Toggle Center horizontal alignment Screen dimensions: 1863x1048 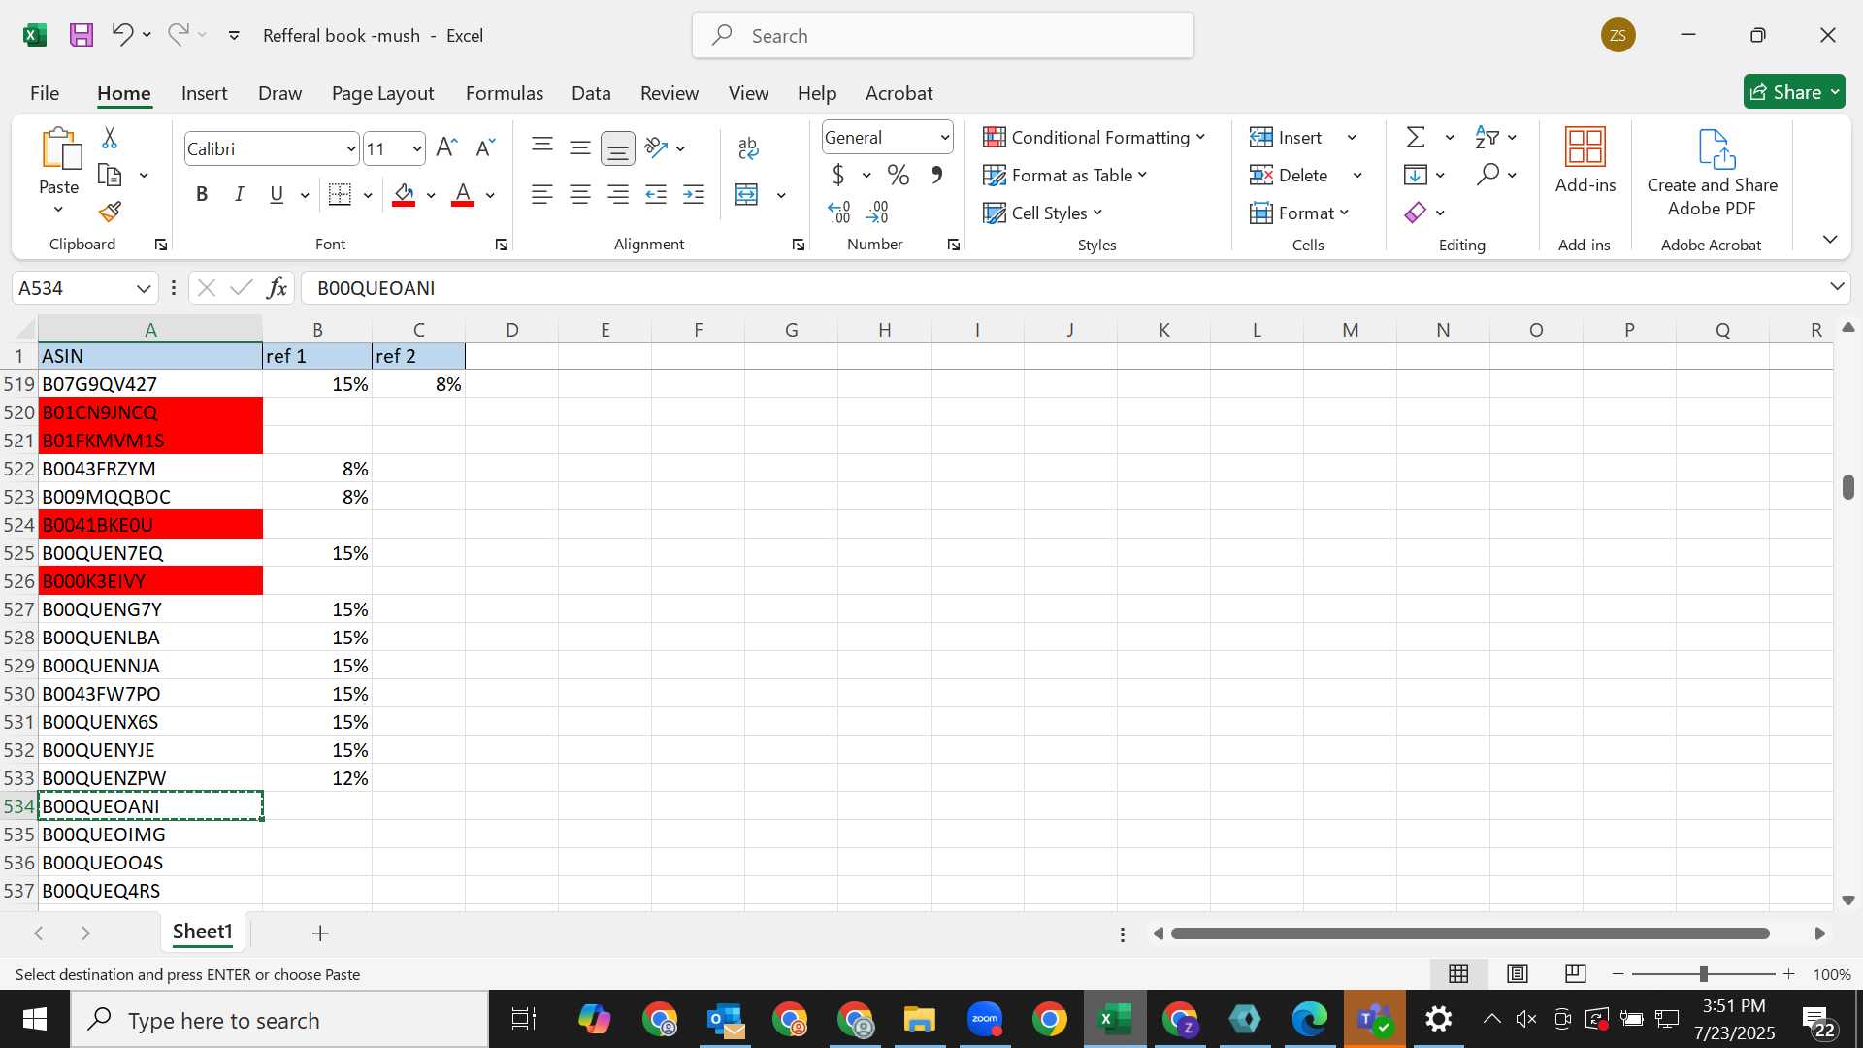580,195
